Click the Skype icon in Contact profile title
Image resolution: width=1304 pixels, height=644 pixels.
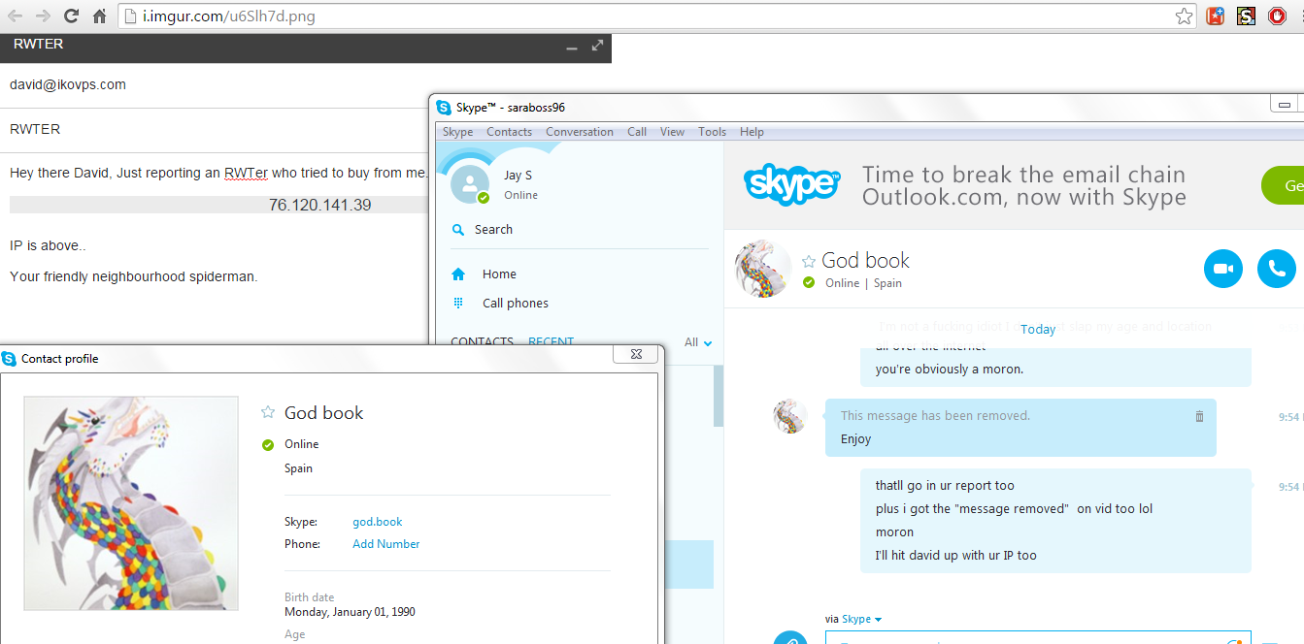coord(10,359)
